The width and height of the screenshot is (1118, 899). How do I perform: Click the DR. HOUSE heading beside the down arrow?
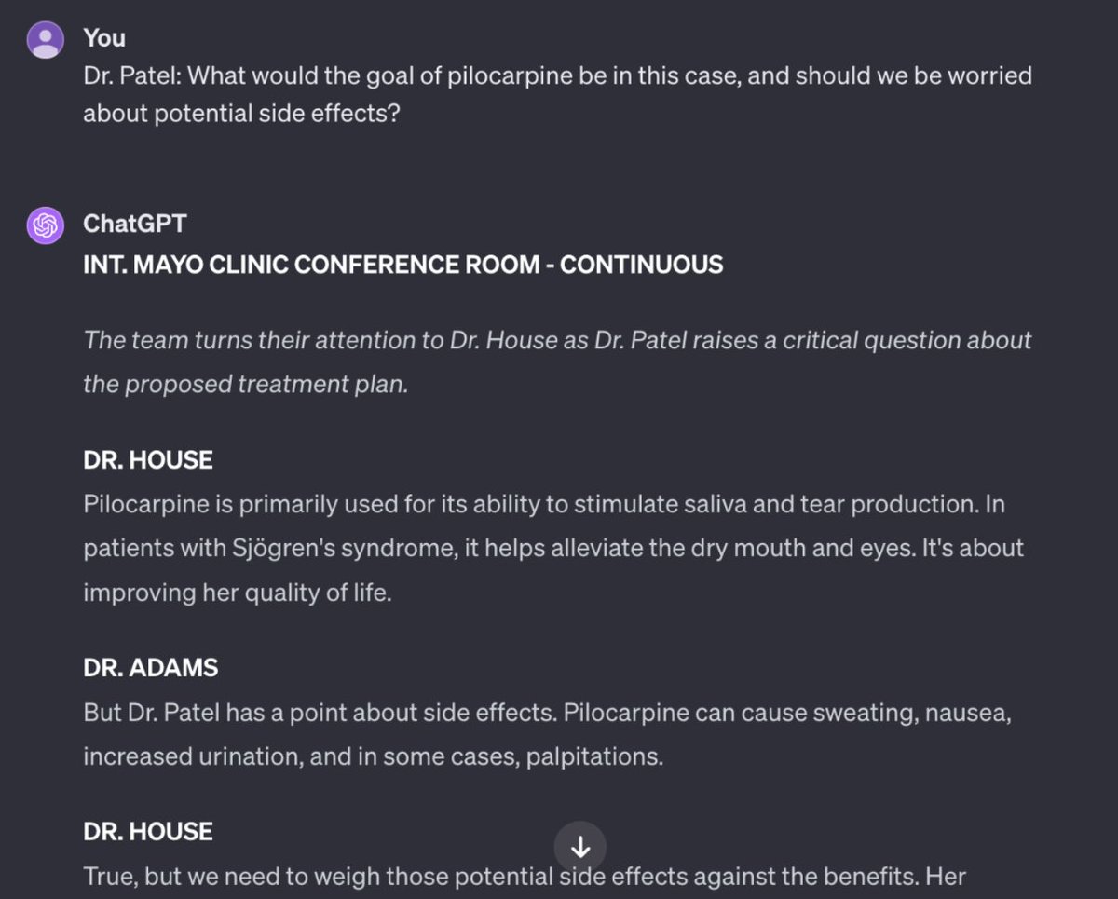click(x=148, y=831)
